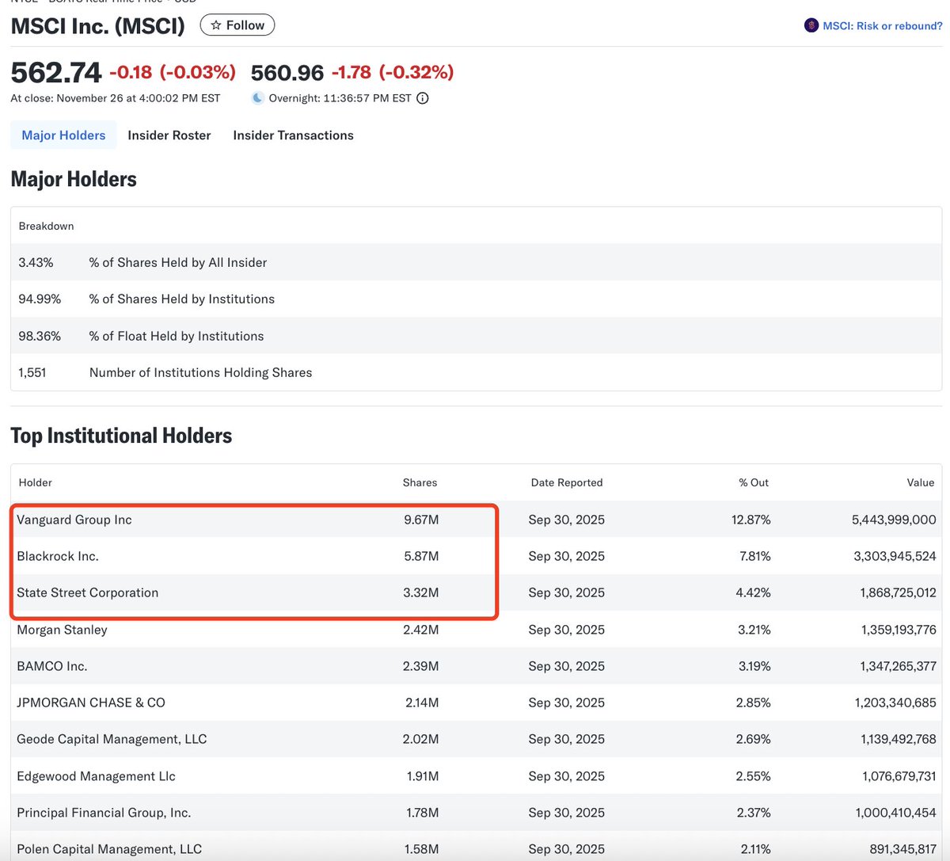Screen dimensions: 950x861
Task: Click the 560.96 overnight price
Action: point(287,73)
